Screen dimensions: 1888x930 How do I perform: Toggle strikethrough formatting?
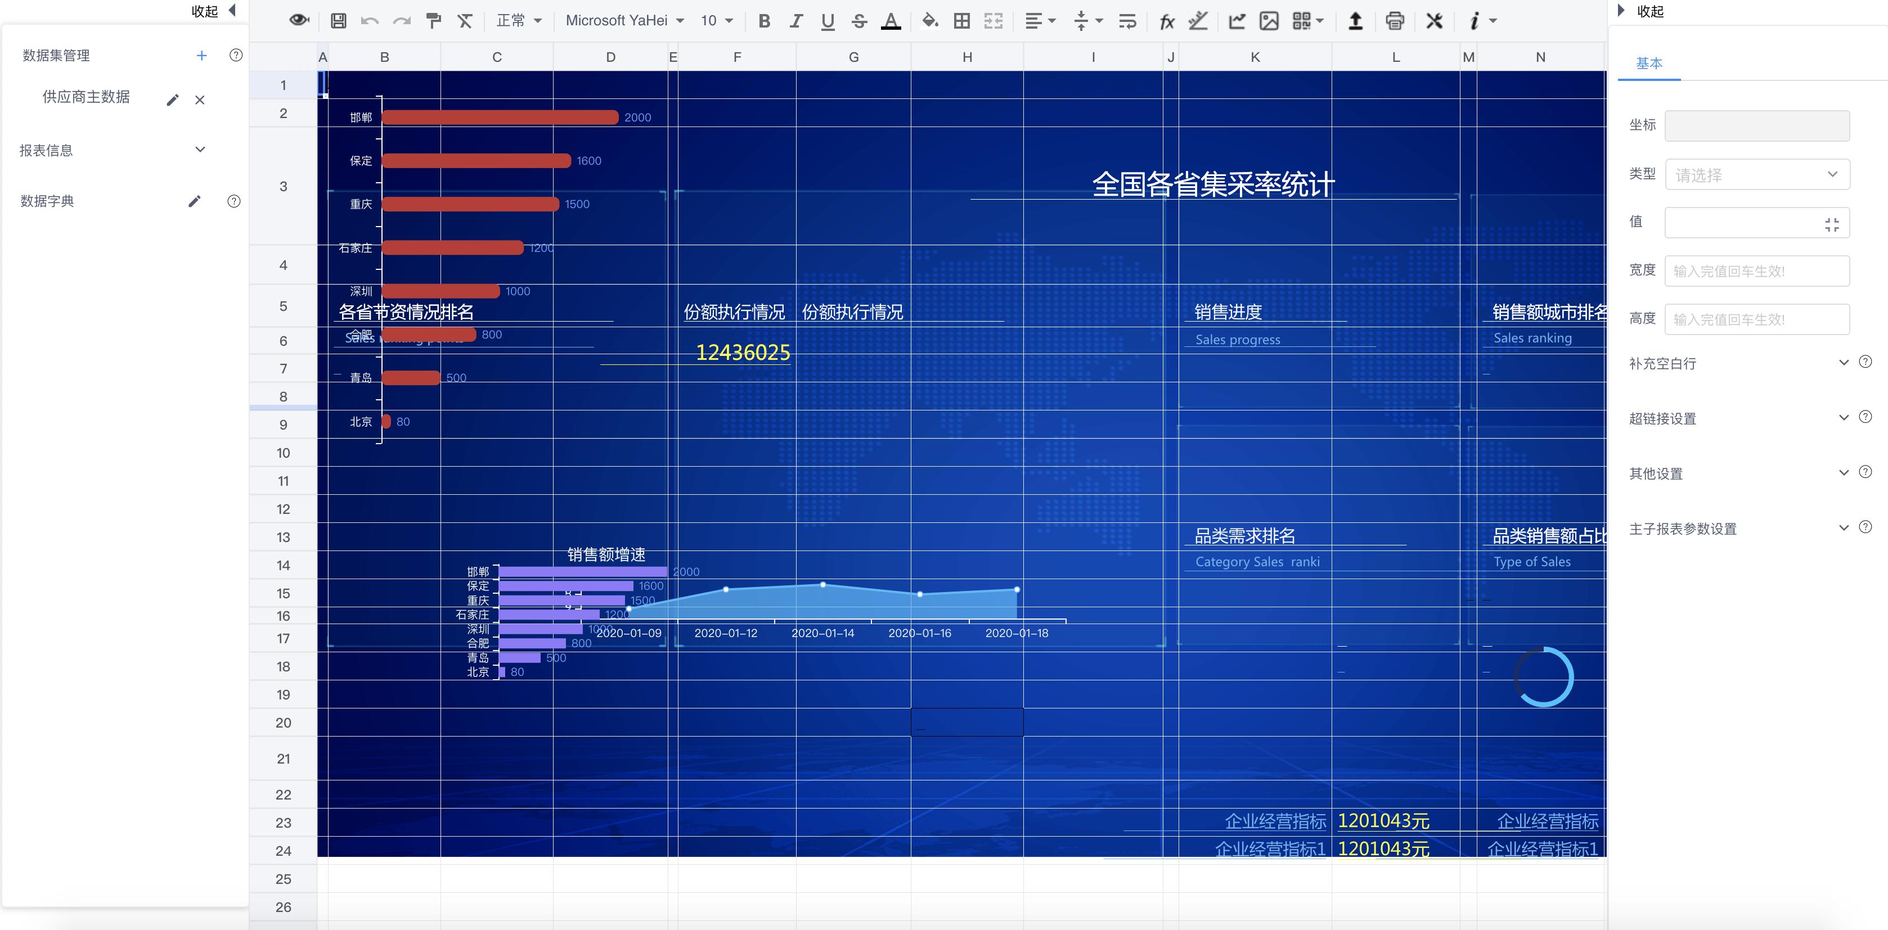(x=858, y=20)
